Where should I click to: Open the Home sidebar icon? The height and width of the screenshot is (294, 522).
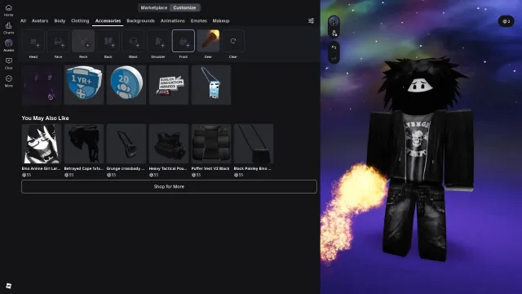pyautogui.click(x=9, y=10)
